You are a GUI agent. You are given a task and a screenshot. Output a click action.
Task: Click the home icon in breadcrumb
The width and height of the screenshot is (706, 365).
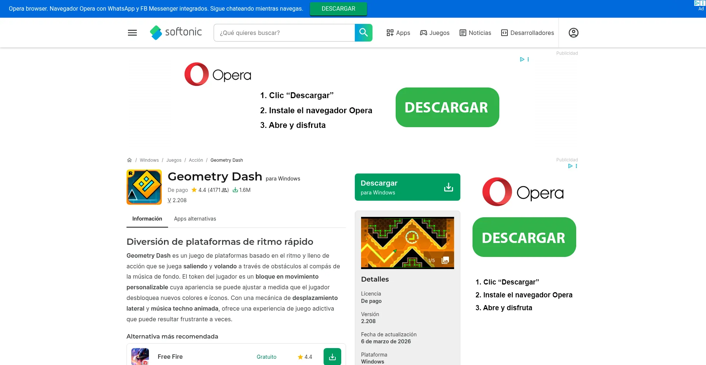[x=129, y=160]
